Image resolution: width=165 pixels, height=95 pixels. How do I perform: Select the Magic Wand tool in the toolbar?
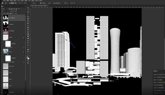pos(28,14)
